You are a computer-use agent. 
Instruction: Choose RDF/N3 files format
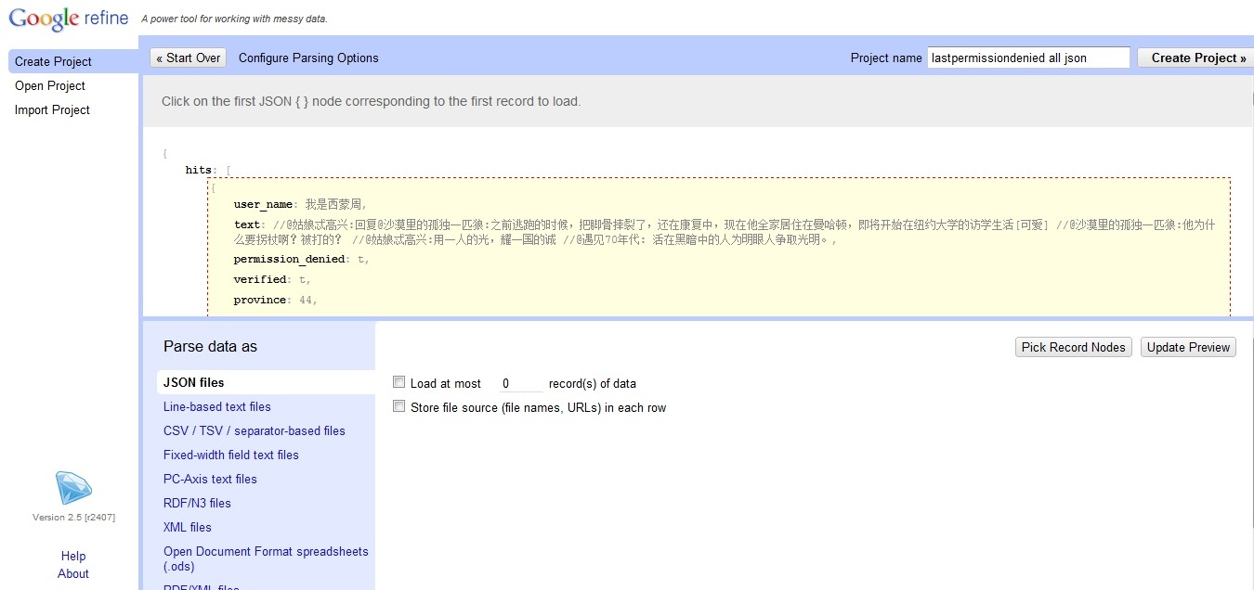[197, 503]
